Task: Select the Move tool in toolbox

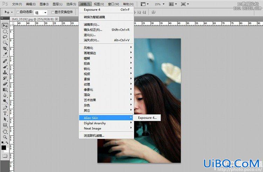Action: [x=5, y=26]
